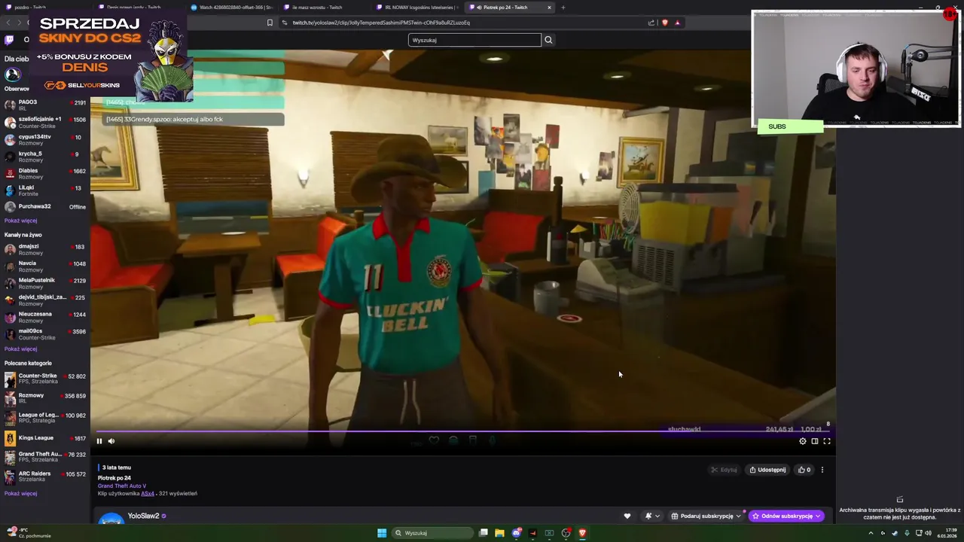Open system volume from tray speaker icon

click(929, 533)
